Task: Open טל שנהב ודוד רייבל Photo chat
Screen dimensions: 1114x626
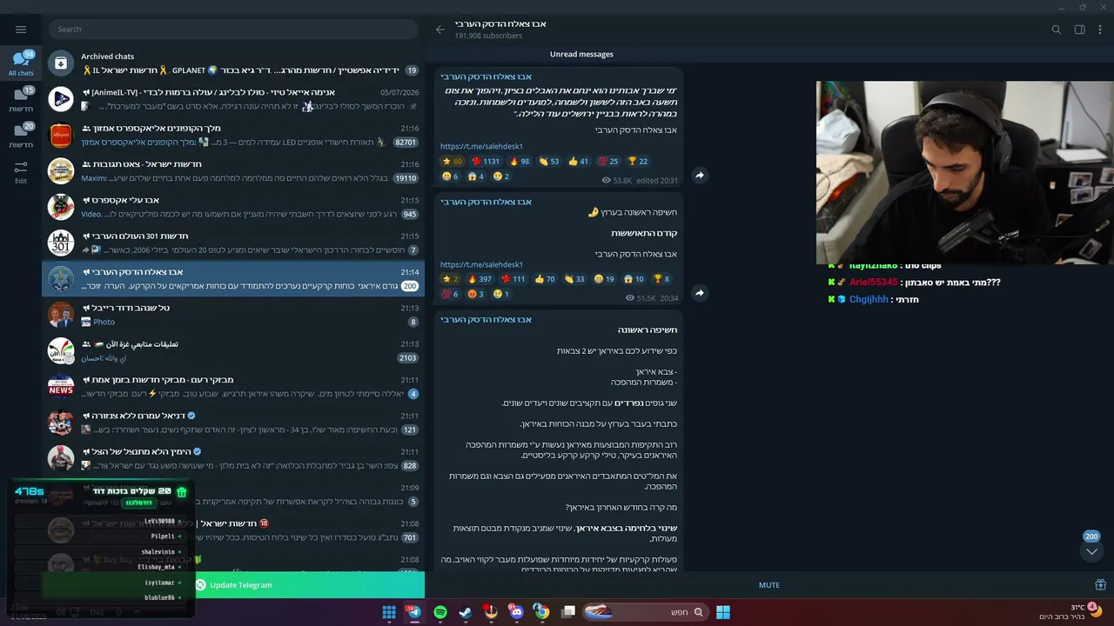Action: pos(233,315)
